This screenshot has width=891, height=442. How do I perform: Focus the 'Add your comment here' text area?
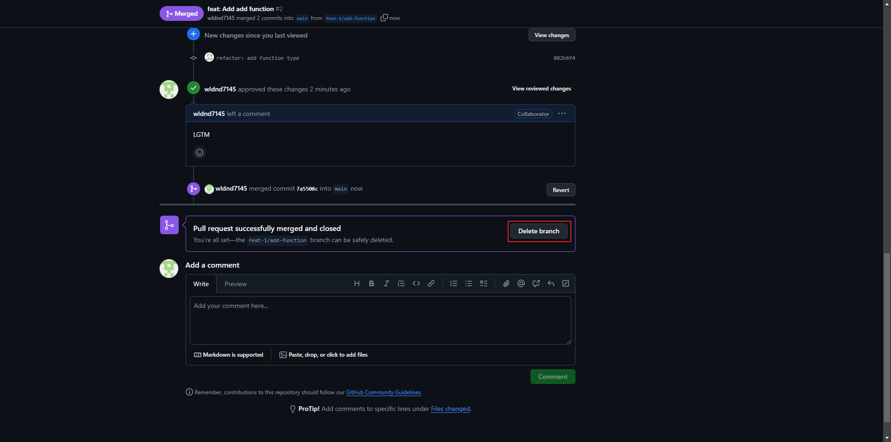coord(381,320)
